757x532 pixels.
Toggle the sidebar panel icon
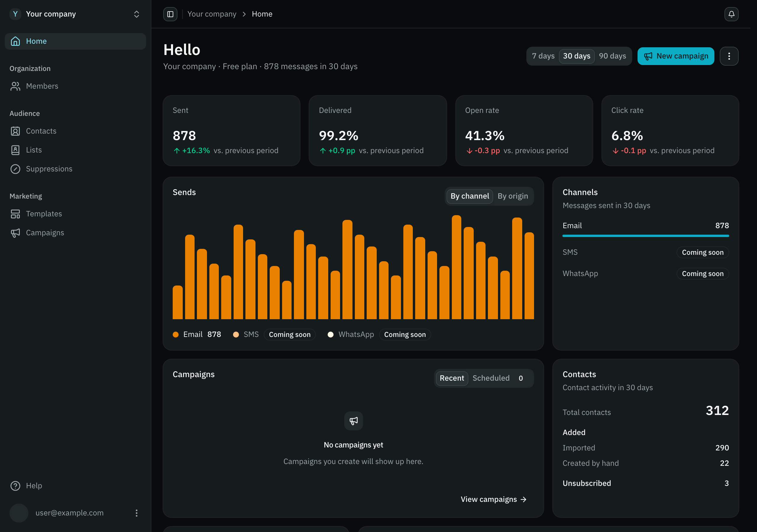(x=170, y=14)
